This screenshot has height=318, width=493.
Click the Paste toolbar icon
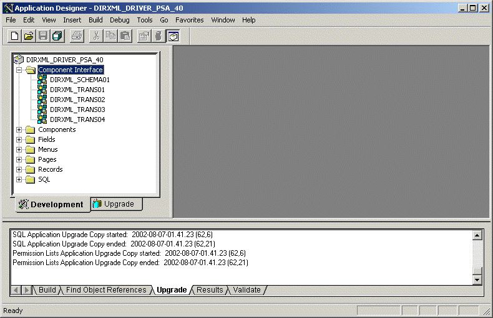tap(125, 35)
